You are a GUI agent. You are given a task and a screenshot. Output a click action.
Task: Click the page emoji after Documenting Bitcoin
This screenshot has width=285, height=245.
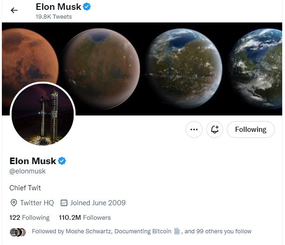[177, 231]
